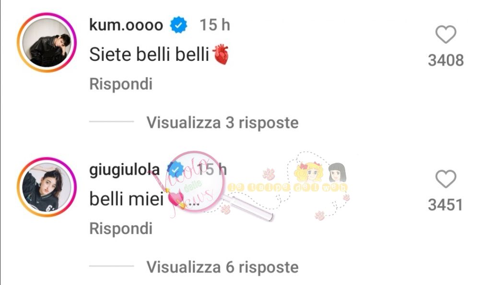491x285 pixels.
Task: Like giugiulola's comment with heart icon
Action: point(445,179)
